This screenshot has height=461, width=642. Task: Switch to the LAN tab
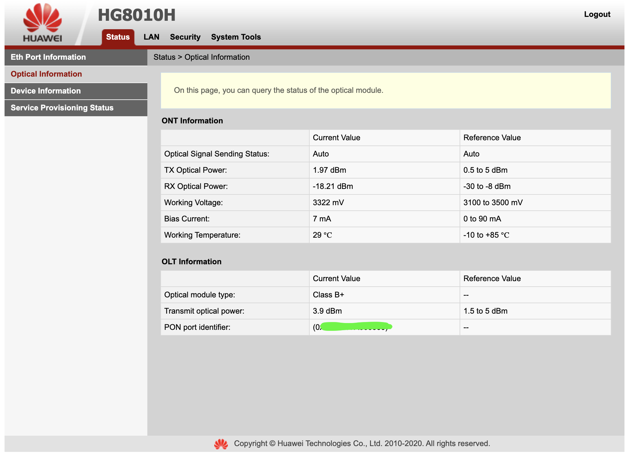click(x=151, y=37)
